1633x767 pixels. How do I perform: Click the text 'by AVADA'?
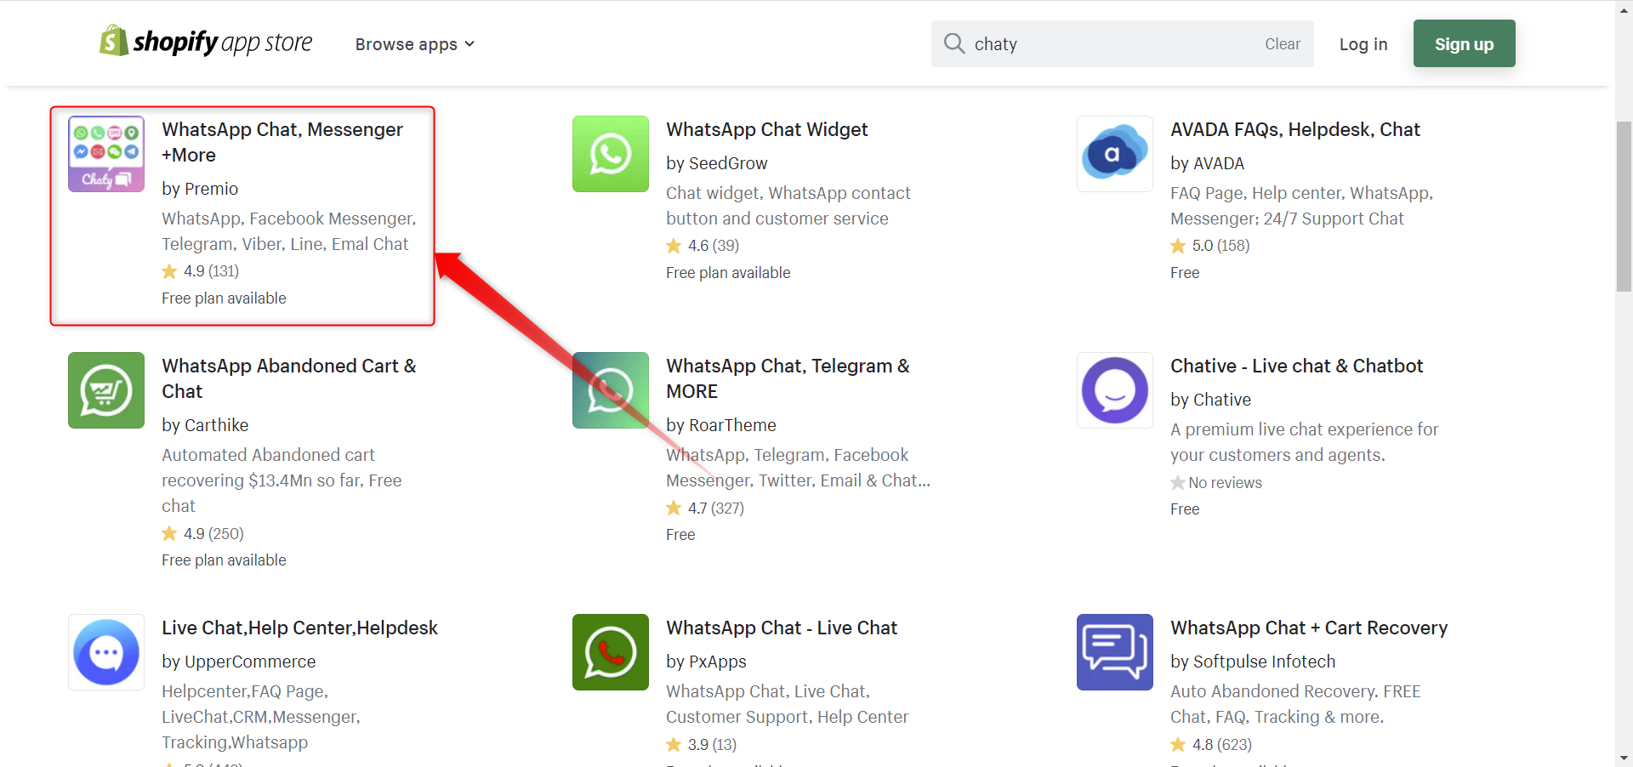click(1207, 163)
